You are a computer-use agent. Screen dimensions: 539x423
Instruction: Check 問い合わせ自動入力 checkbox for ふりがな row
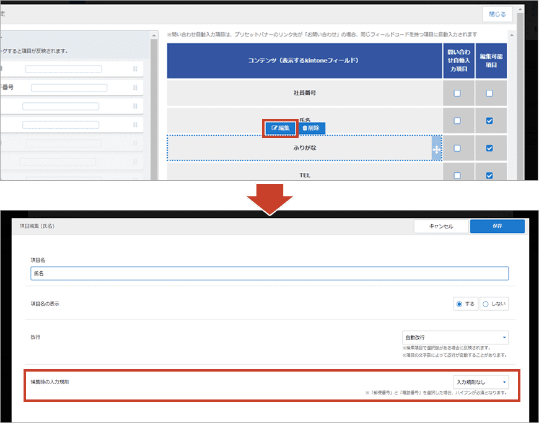457,149
